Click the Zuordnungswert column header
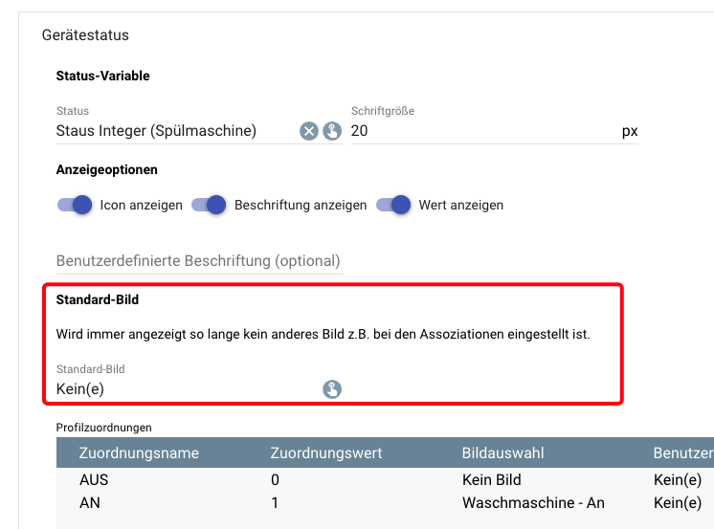This screenshot has width=714, height=529. pyautogui.click(x=326, y=452)
